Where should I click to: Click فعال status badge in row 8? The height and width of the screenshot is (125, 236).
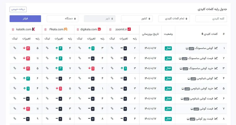coord(168,119)
